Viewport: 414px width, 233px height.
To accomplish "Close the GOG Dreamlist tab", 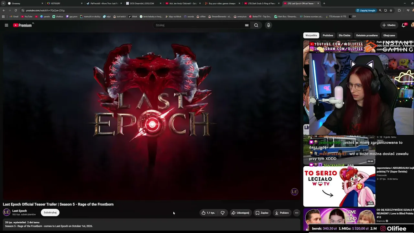I will click(x=160, y=3).
